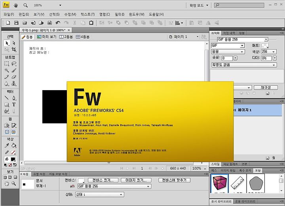This screenshot has height=206, width=285.
Task: Switch to the 4등분 view tab
Action: [83, 37]
